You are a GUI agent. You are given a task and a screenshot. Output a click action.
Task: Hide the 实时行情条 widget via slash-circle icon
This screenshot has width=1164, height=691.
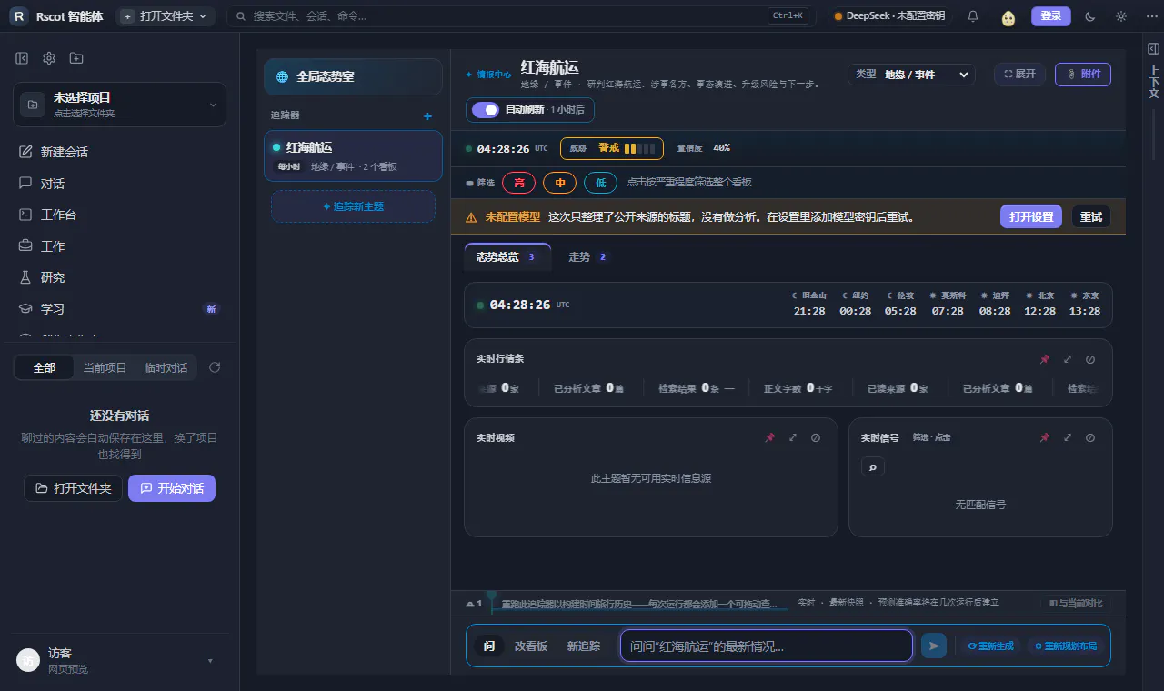point(1090,359)
